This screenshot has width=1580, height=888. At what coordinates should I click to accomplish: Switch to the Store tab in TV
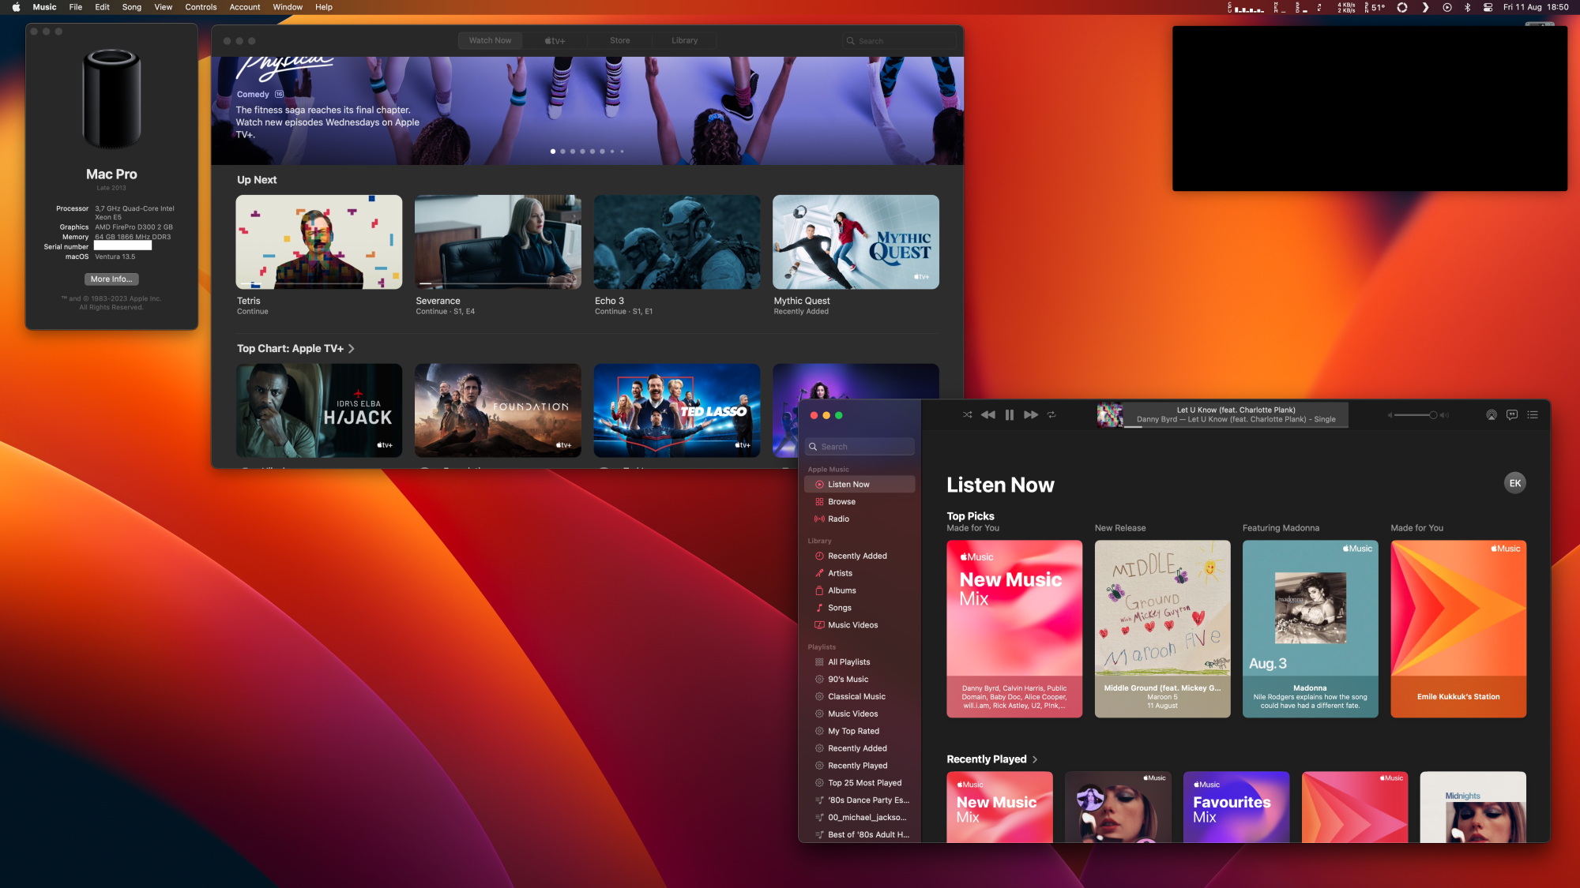tap(619, 40)
